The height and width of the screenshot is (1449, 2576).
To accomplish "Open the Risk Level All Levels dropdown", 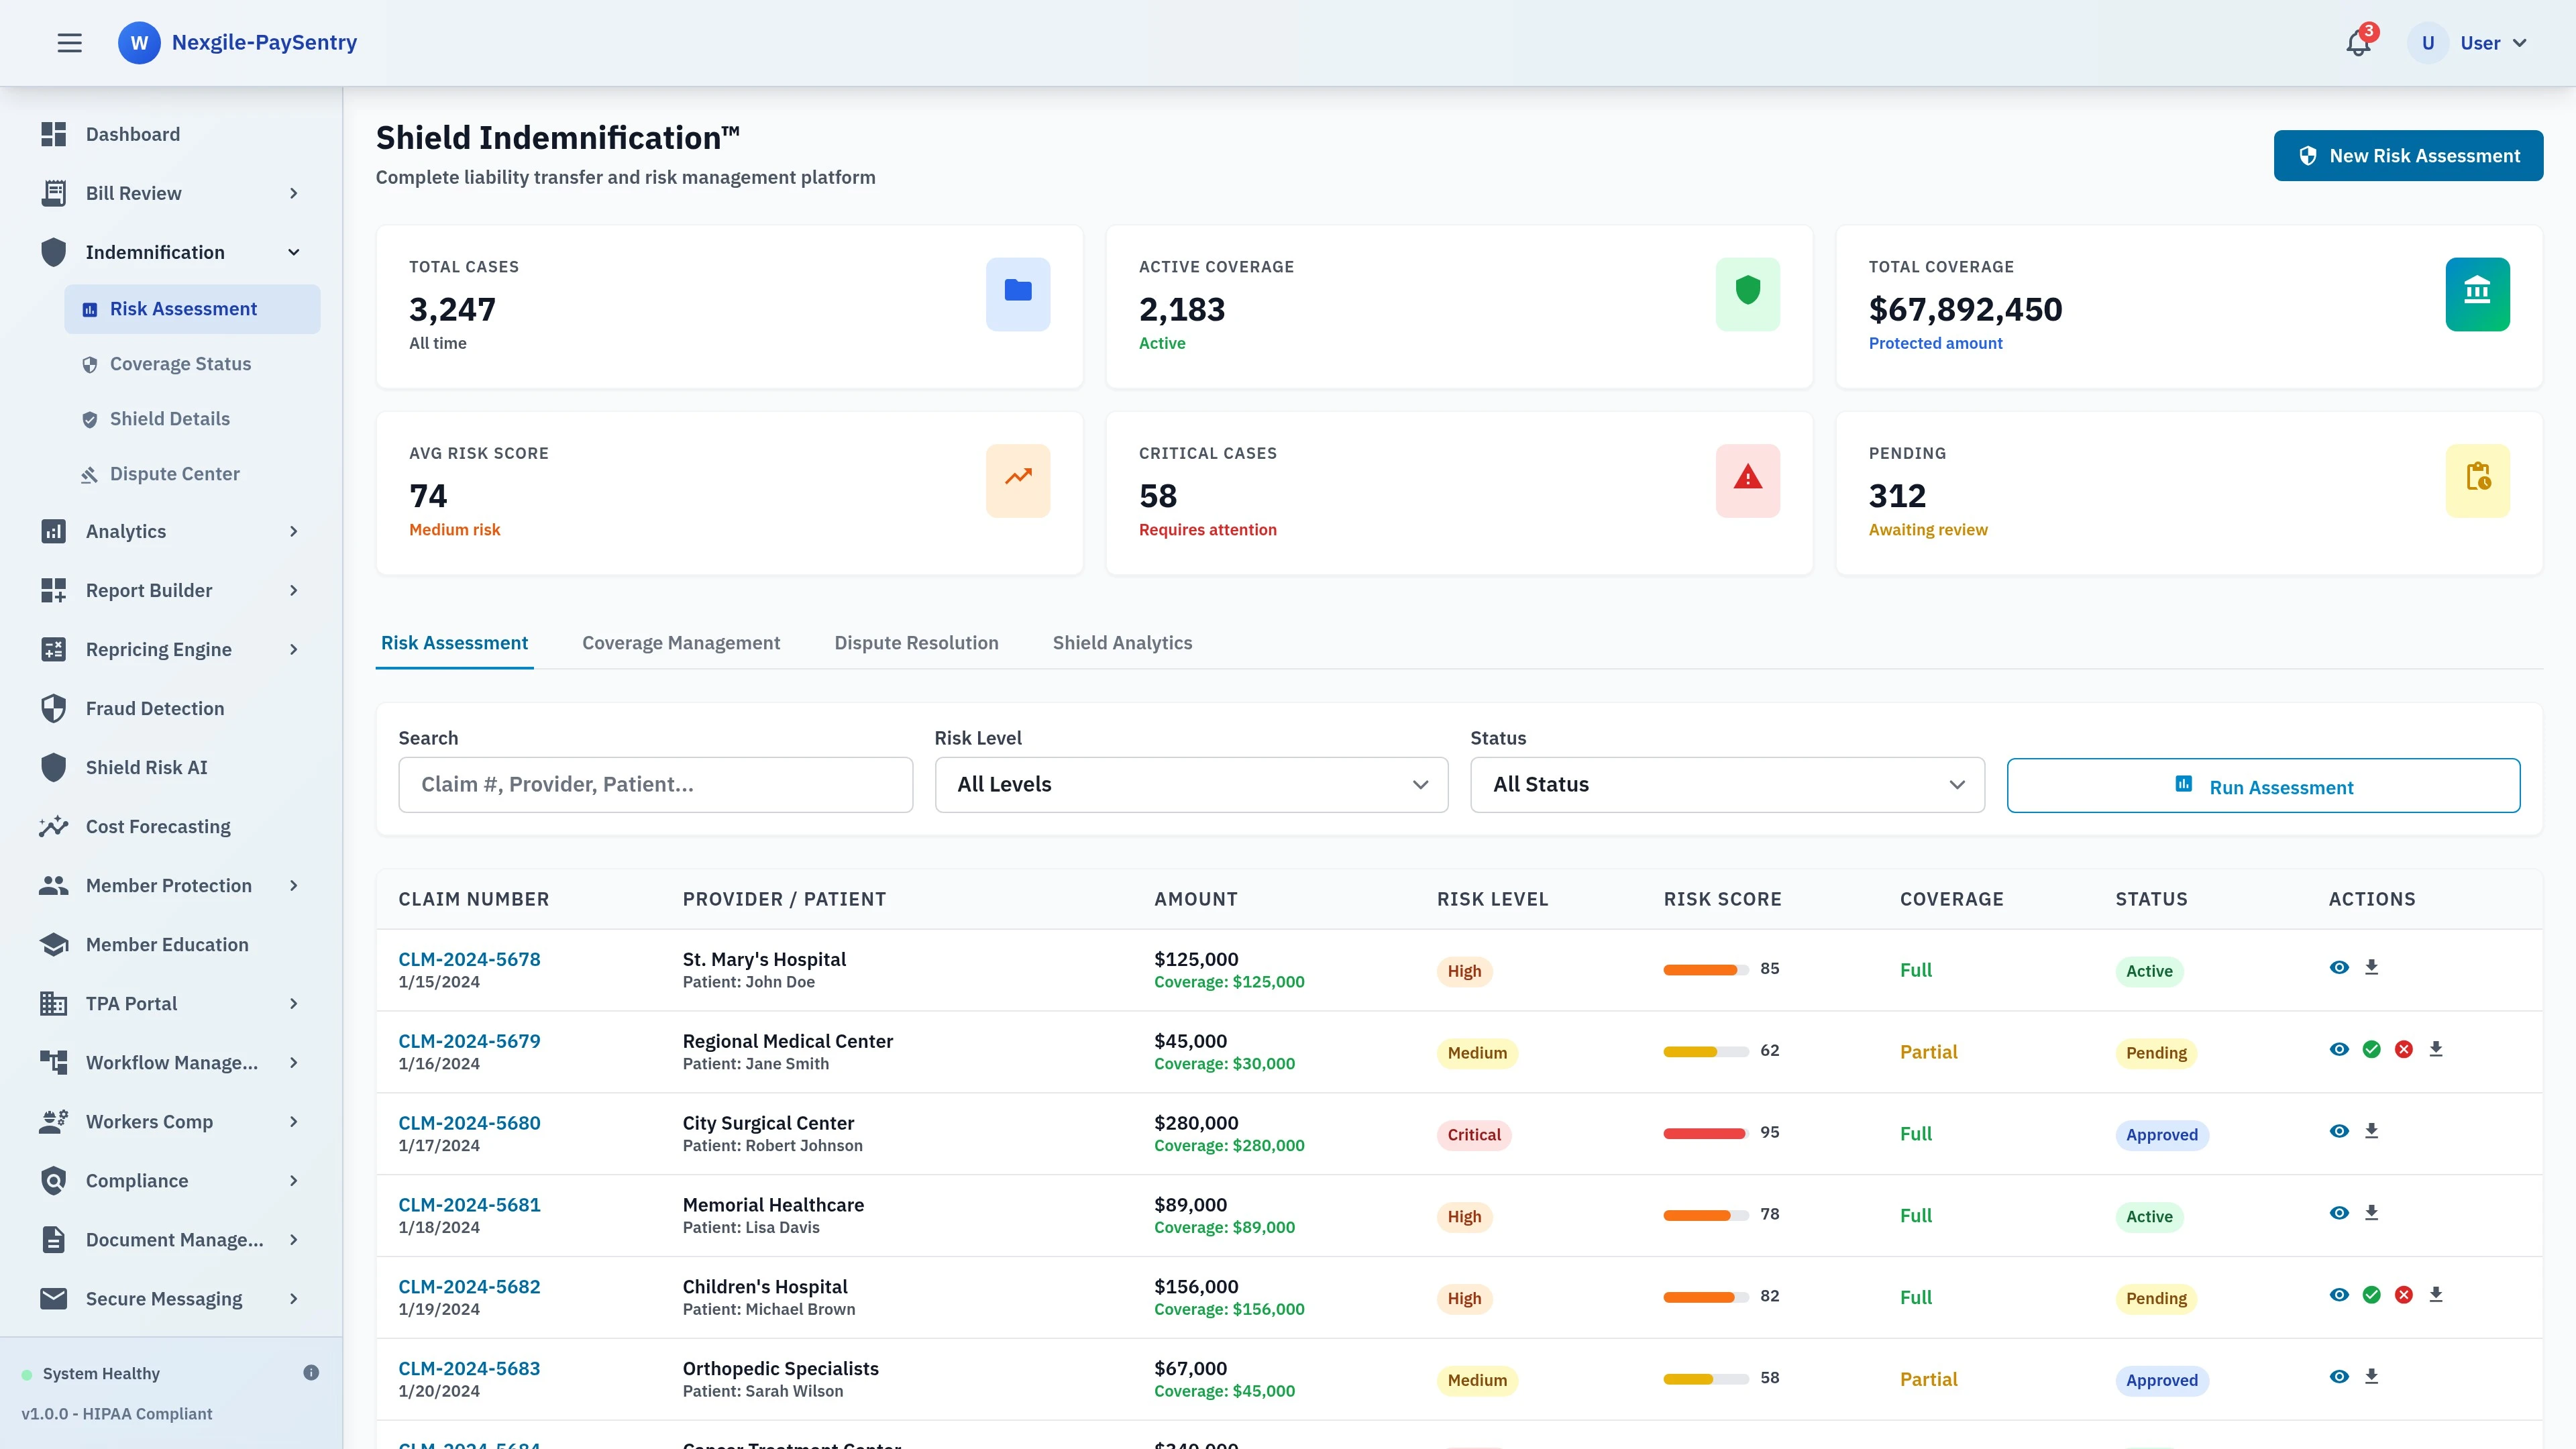I will 1190,784.
